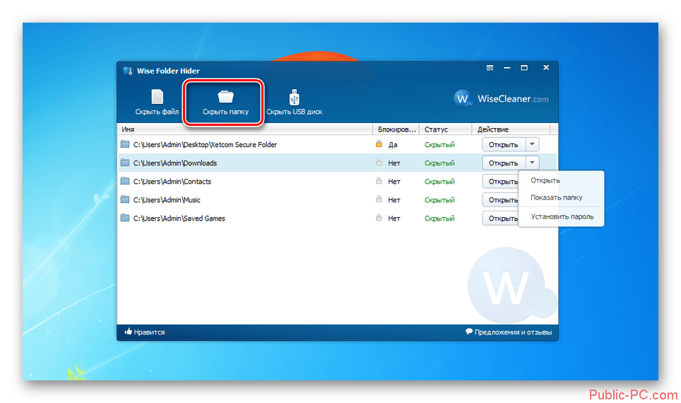Viewport: 681px width, 403px height.
Task: Click the thumbs-up Нравится icon
Action: point(129,332)
